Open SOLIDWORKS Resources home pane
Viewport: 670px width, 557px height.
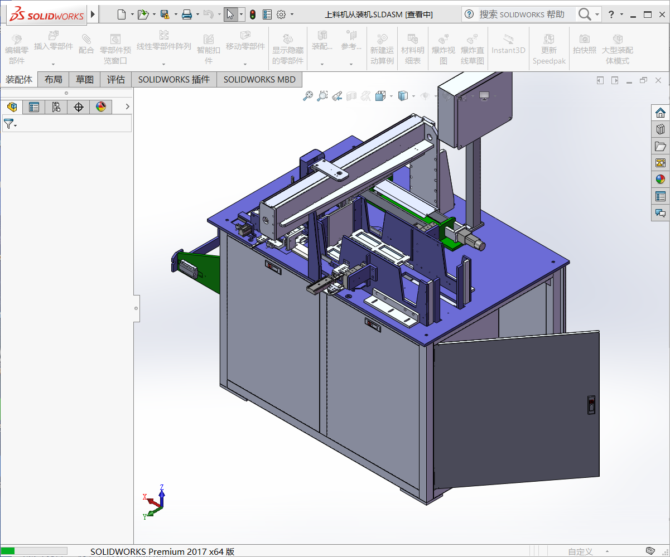click(661, 113)
